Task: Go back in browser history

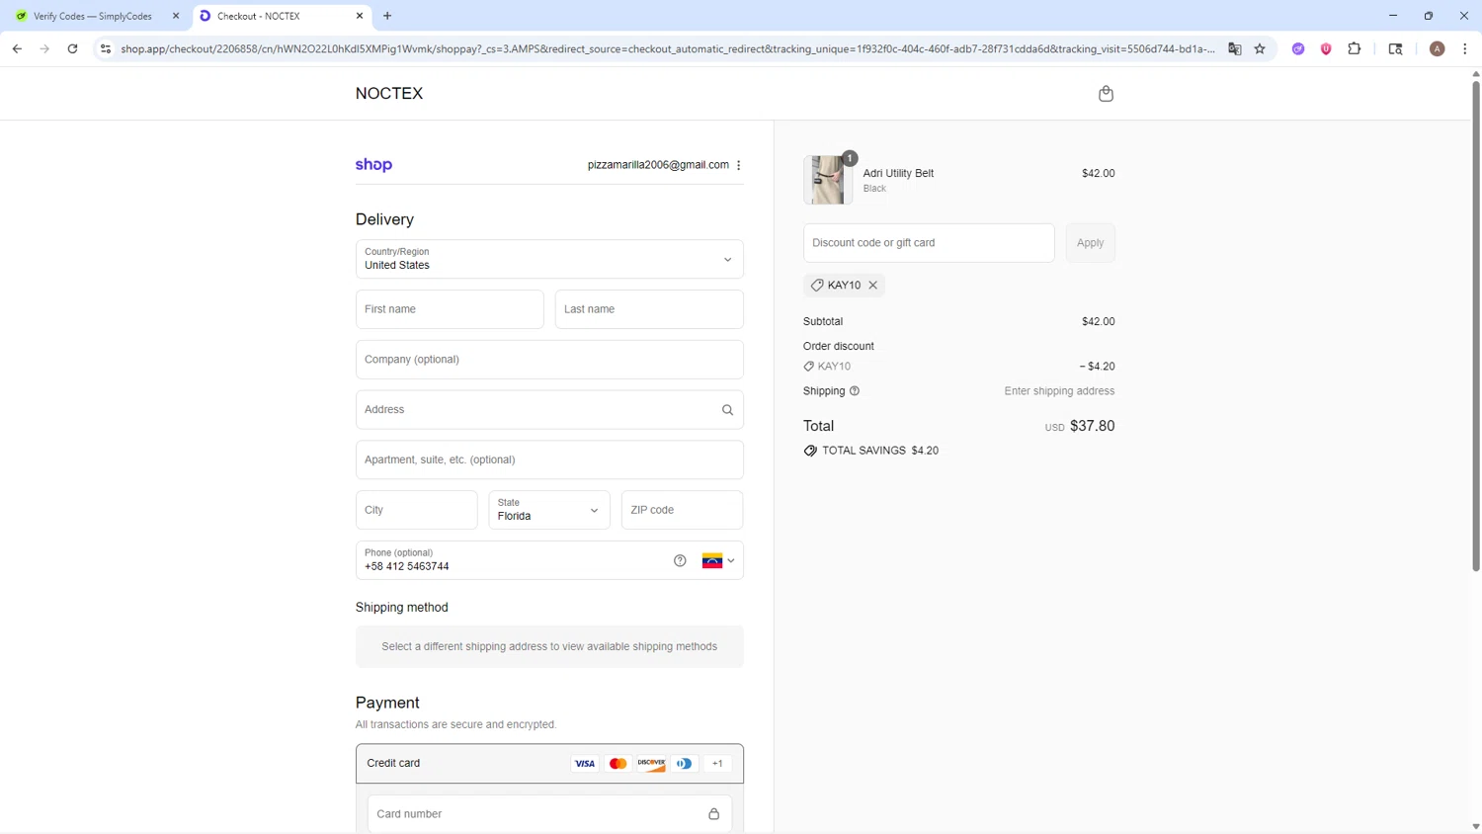Action: click(17, 48)
